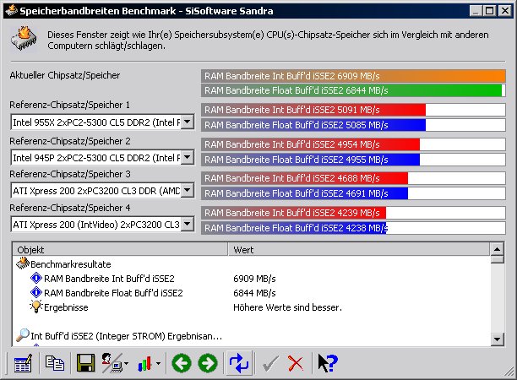Viewport: 517px width, 380px height.
Task: Open dropdown arrow next to bar chart icon
Action: [158, 363]
